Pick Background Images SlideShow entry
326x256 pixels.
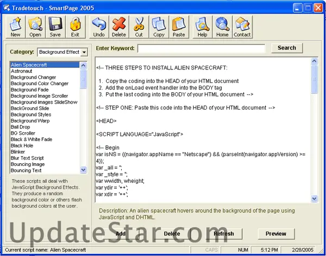[45, 103]
